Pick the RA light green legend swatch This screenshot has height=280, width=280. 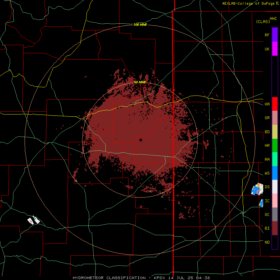[x=275, y=159]
